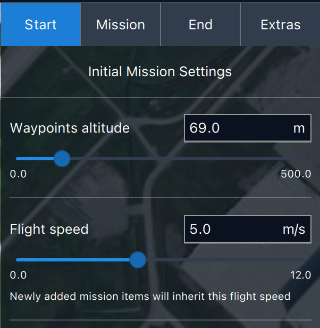
Task: Click the Flight speed slider handle
Action: (138, 260)
